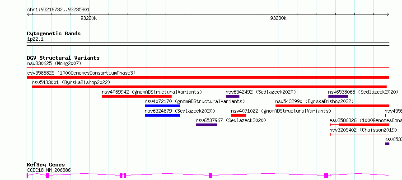Click the nsv6537967 (Sedlazeck2020) label
The image size is (402, 180).
click(231, 120)
